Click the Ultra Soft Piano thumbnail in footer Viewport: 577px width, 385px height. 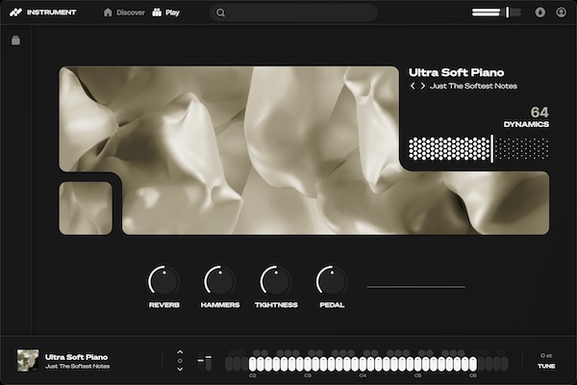pyautogui.click(x=28, y=361)
